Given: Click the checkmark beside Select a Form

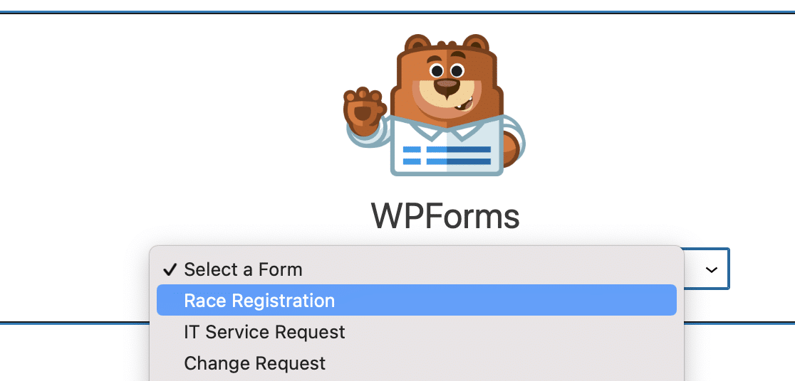Looking at the screenshot, I should 170,269.
